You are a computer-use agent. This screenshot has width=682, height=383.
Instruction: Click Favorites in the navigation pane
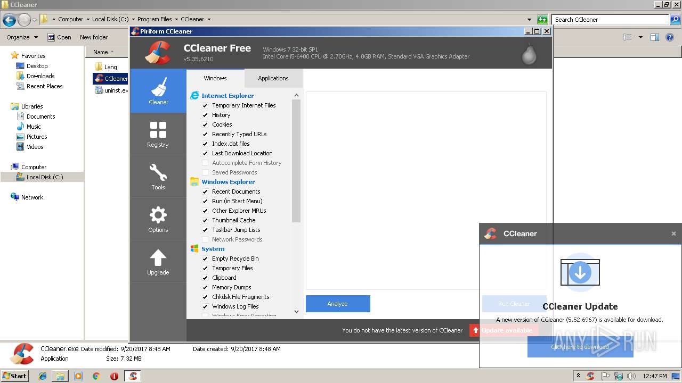33,56
